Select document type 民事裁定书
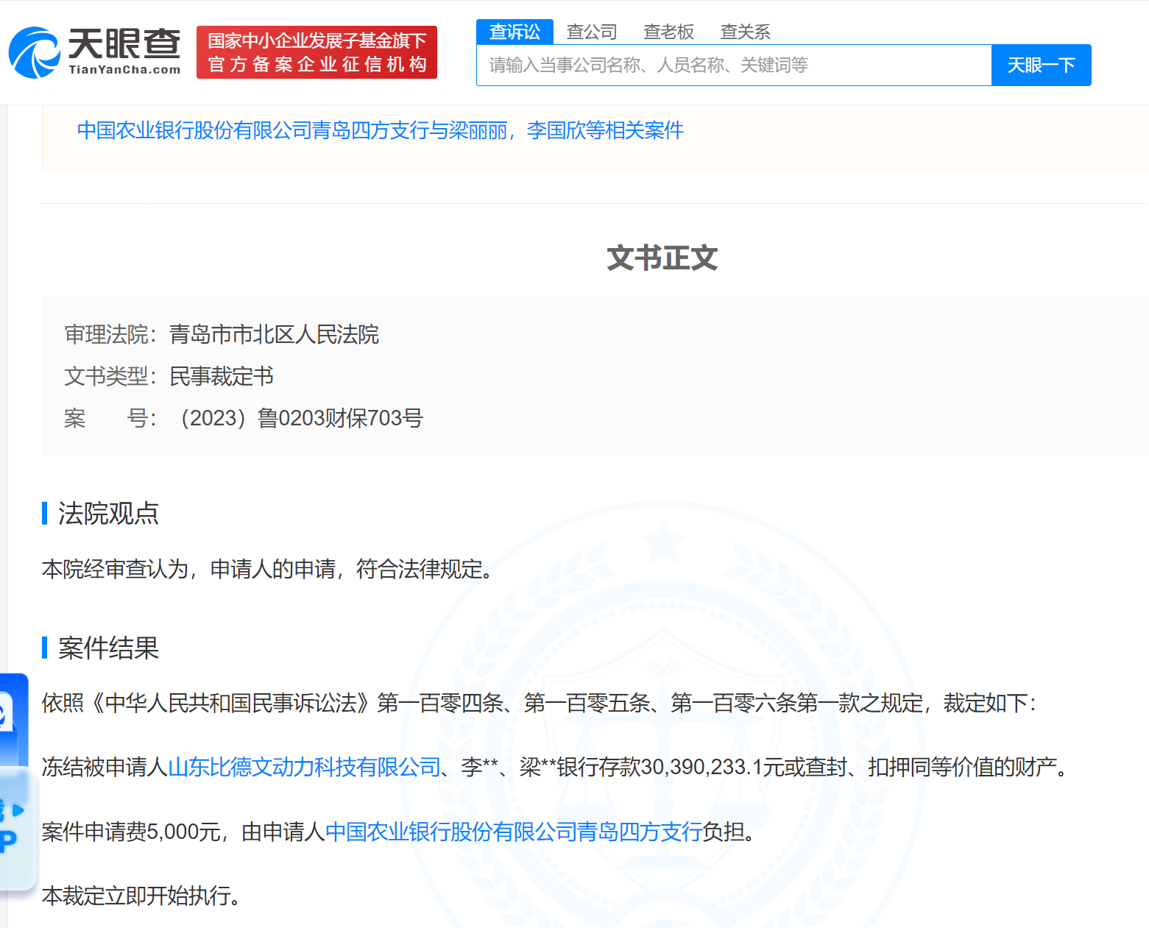Screen dimensions: 1149x928 tap(221, 376)
